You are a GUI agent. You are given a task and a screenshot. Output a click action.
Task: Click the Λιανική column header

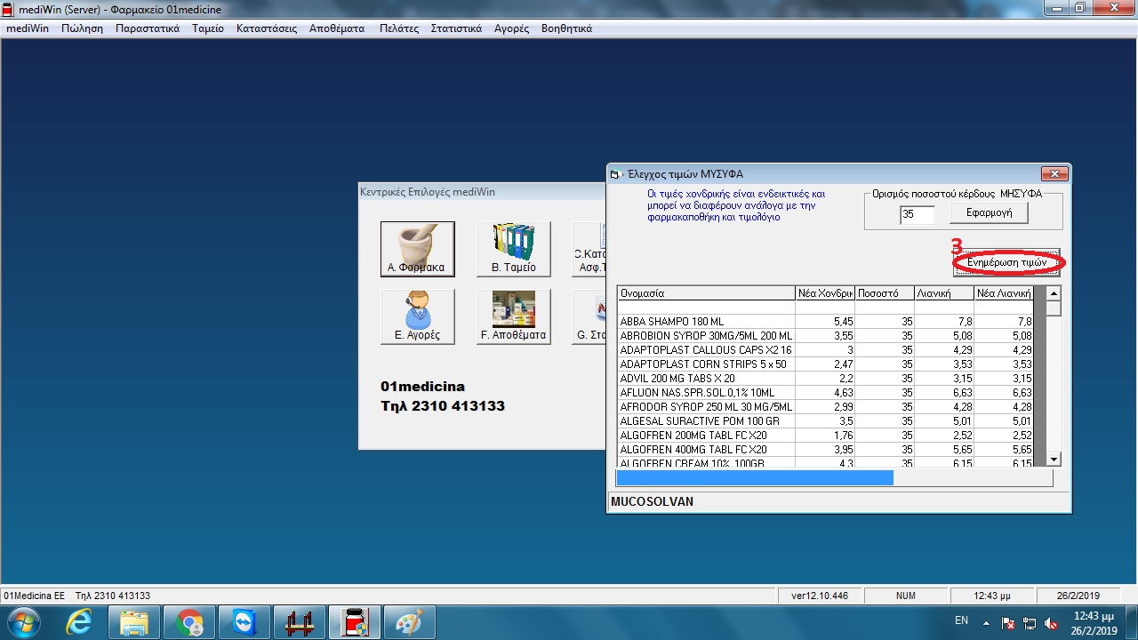pyautogui.click(x=944, y=293)
